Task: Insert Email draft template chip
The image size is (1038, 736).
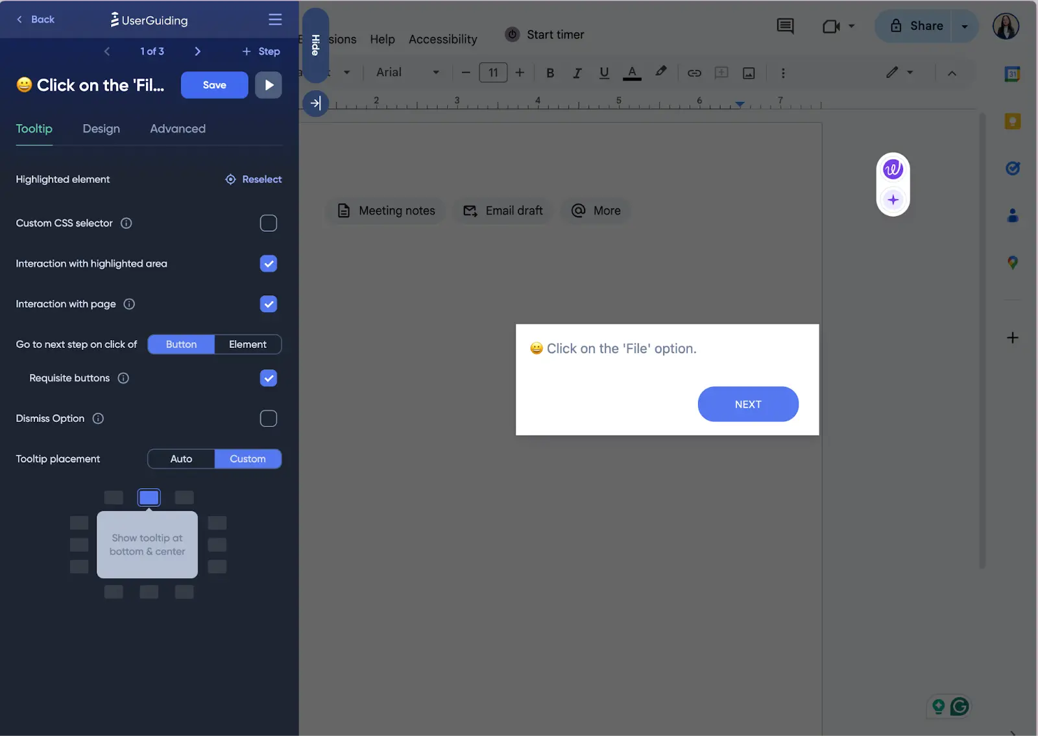Action: click(x=503, y=211)
